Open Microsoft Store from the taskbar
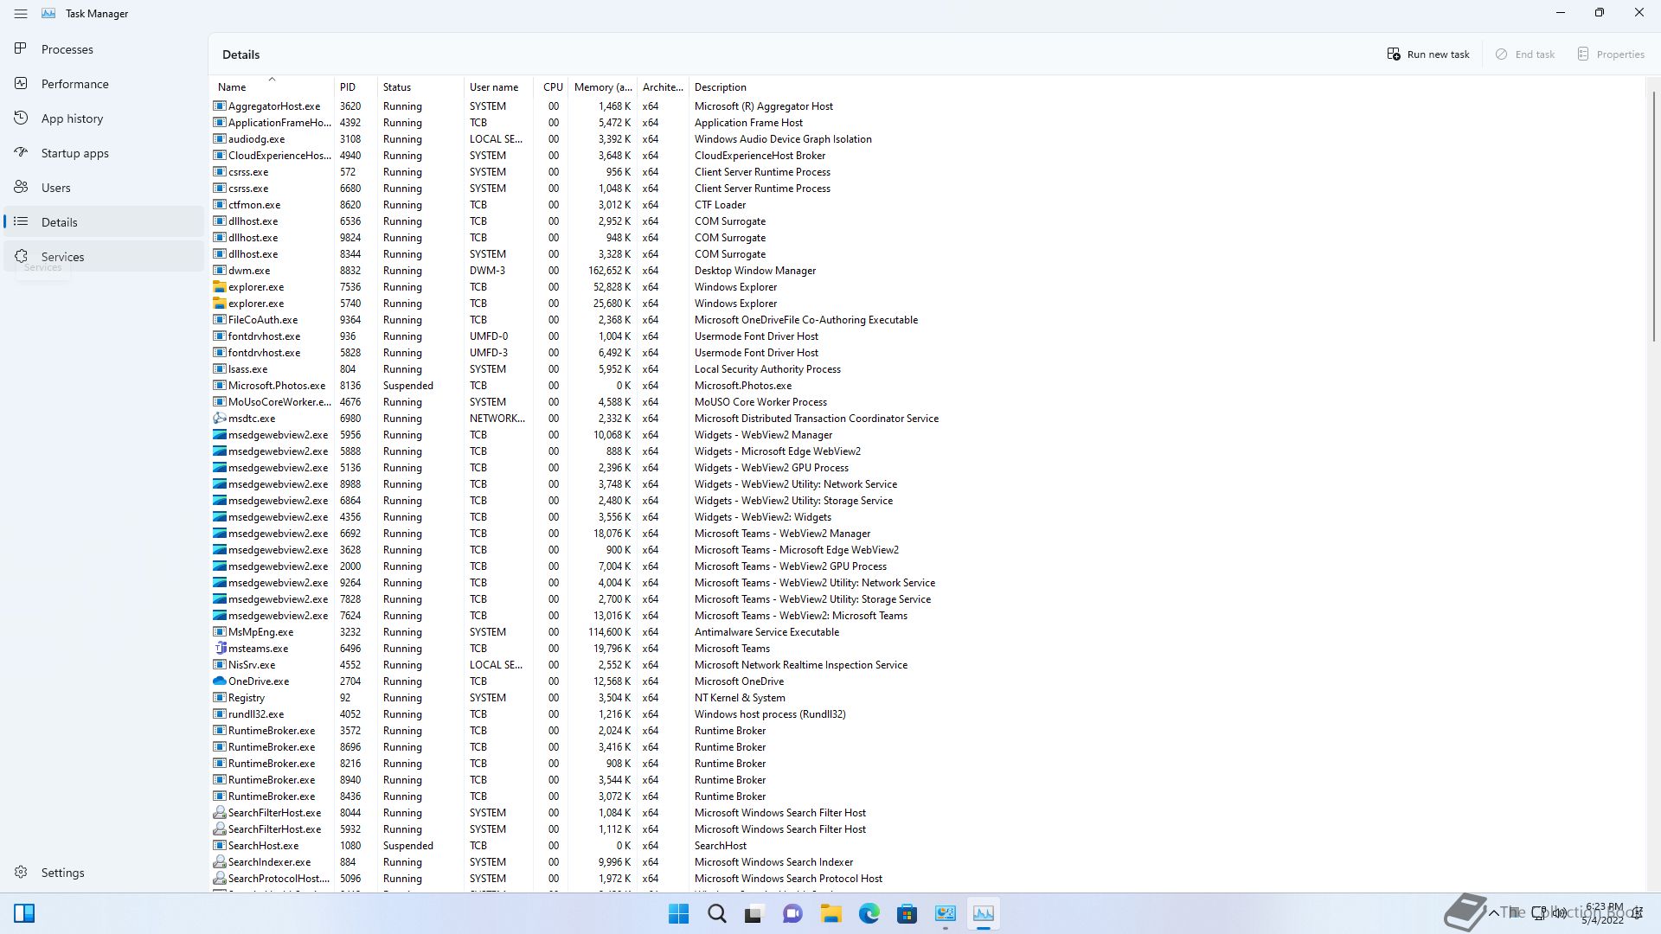1661x934 pixels. 907,913
